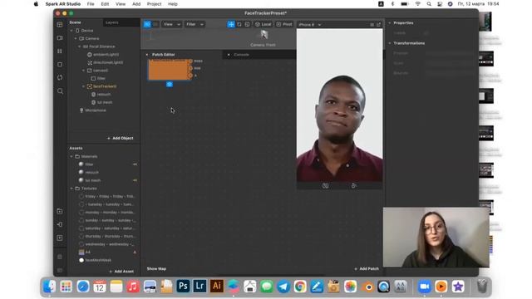Click the blue icon under orange patch
The height and width of the screenshot is (299, 532).
pyautogui.click(x=170, y=85)
